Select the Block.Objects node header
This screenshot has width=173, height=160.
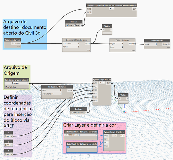point(157,41)
